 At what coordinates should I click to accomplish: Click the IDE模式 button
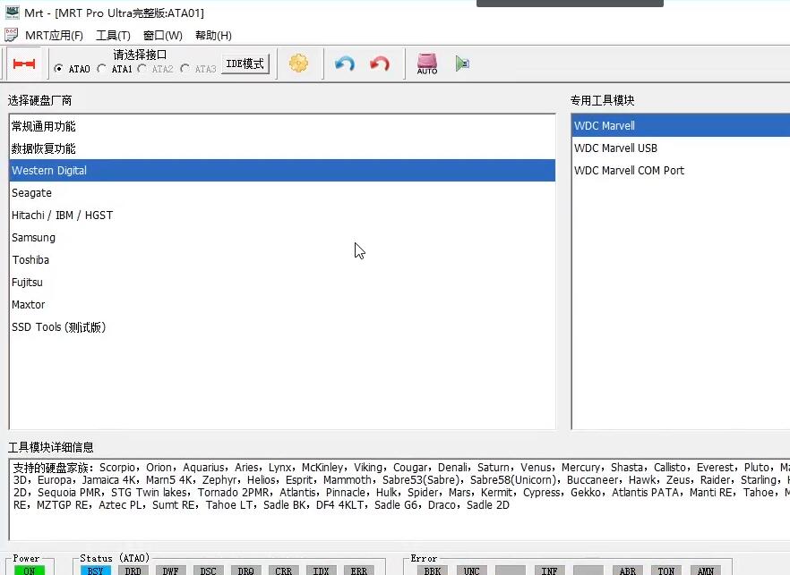pyautogui.click(x=245, y=63)
